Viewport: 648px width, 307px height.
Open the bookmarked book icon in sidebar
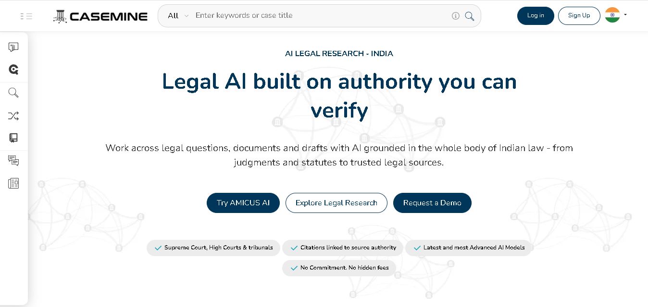[x=13, y=138]
